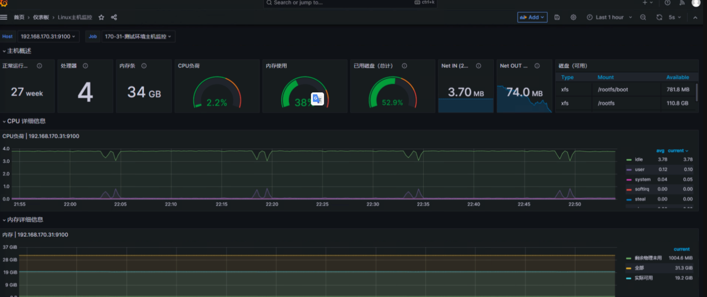707x297 pixels.
Task: Click the Google Translate floating icon
Action: click(x=318, y=99)
